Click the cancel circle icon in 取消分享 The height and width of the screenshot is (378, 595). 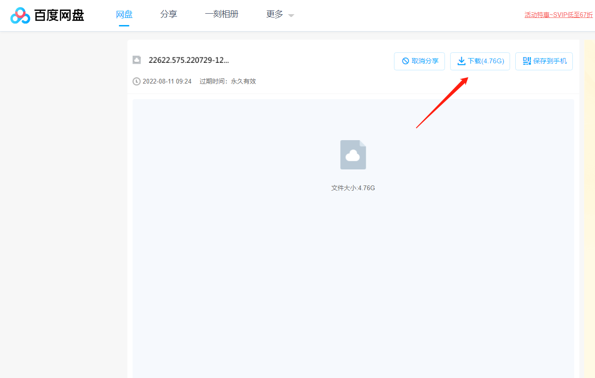[405, 61]
